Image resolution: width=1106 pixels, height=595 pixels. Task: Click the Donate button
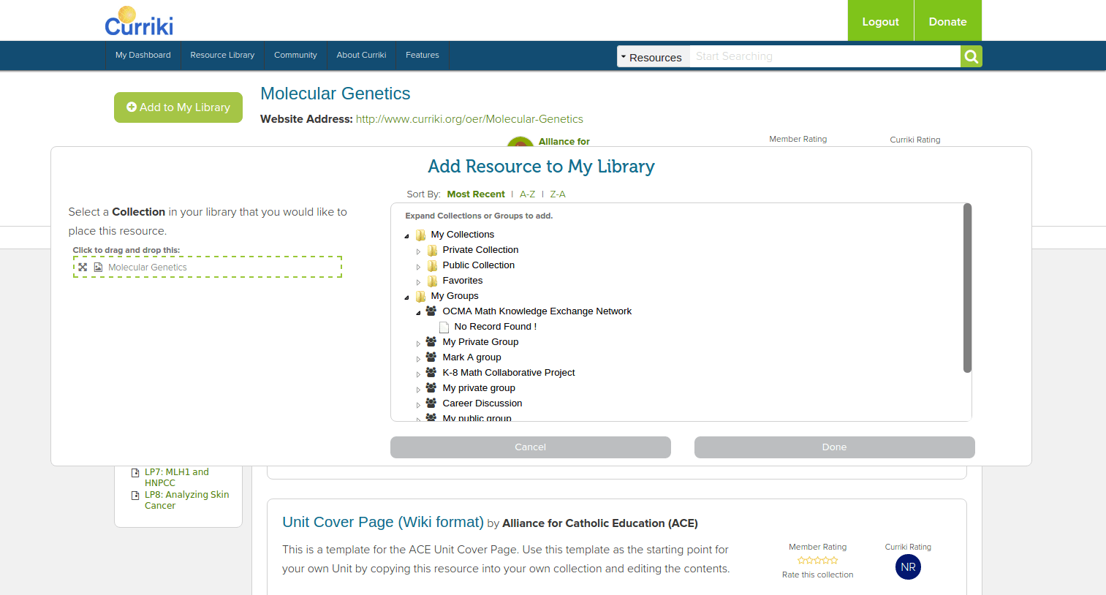point(948,20)
